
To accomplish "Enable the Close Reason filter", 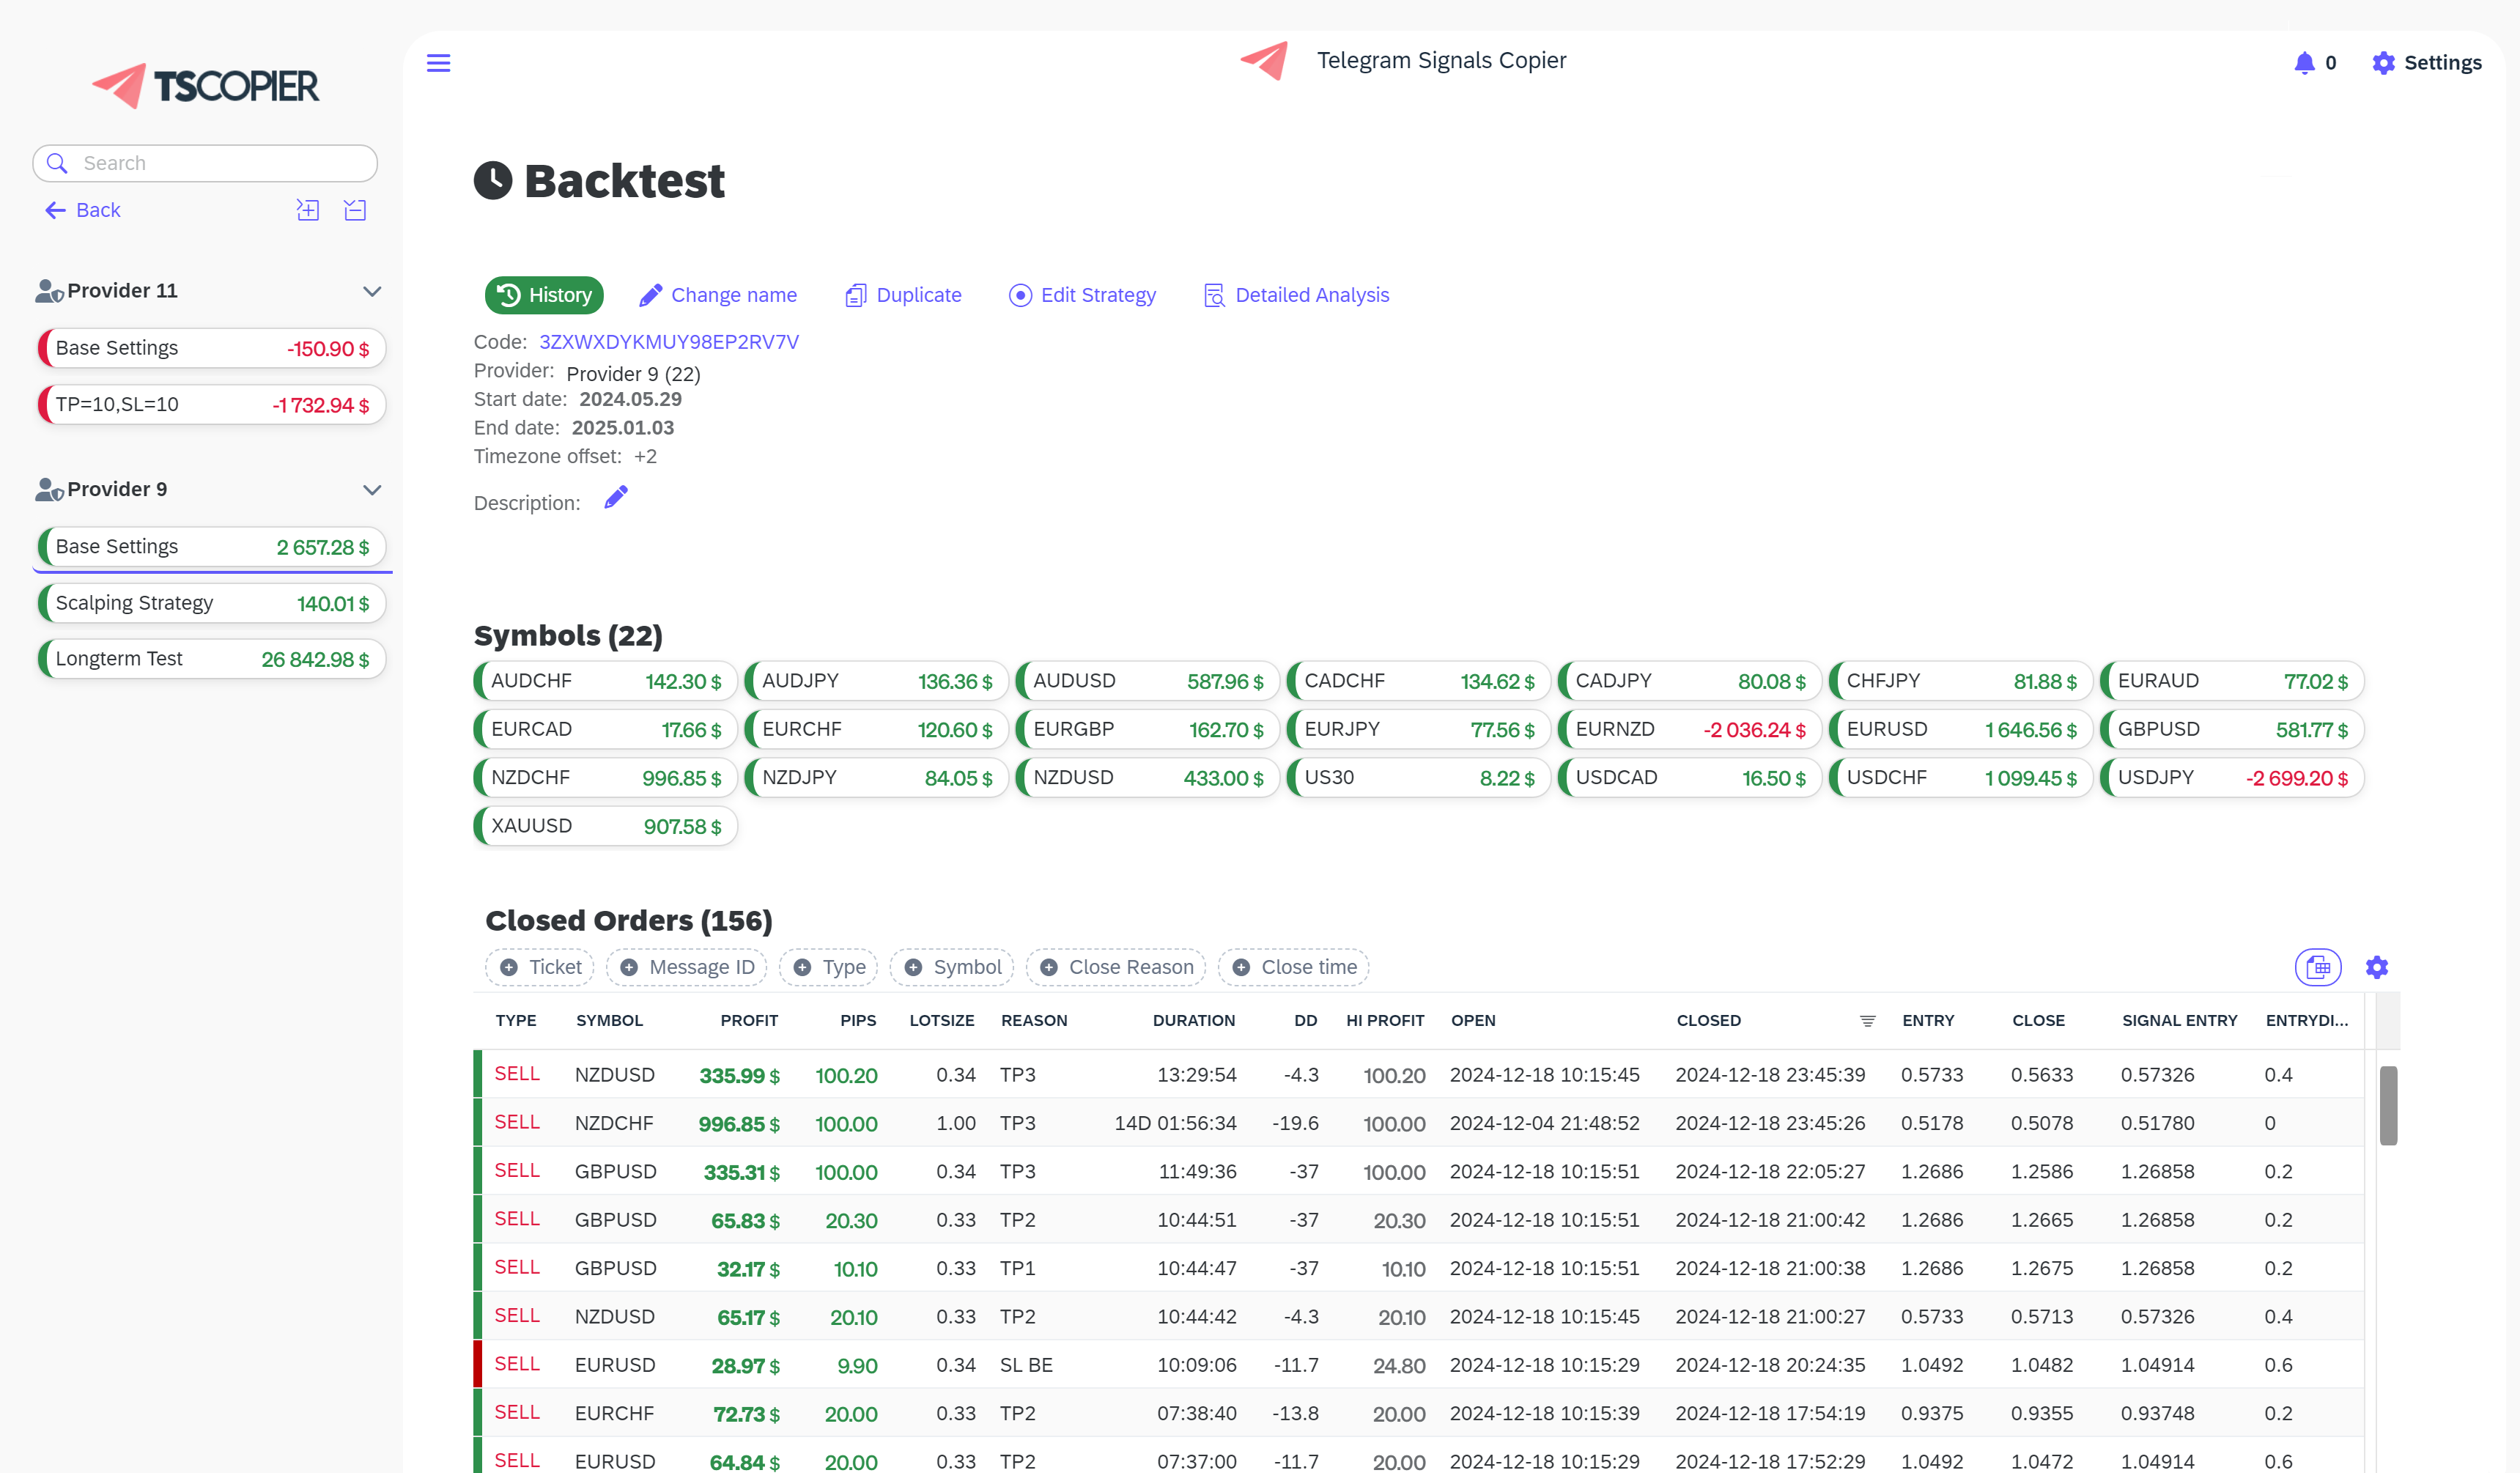I will coord(1116,967).
